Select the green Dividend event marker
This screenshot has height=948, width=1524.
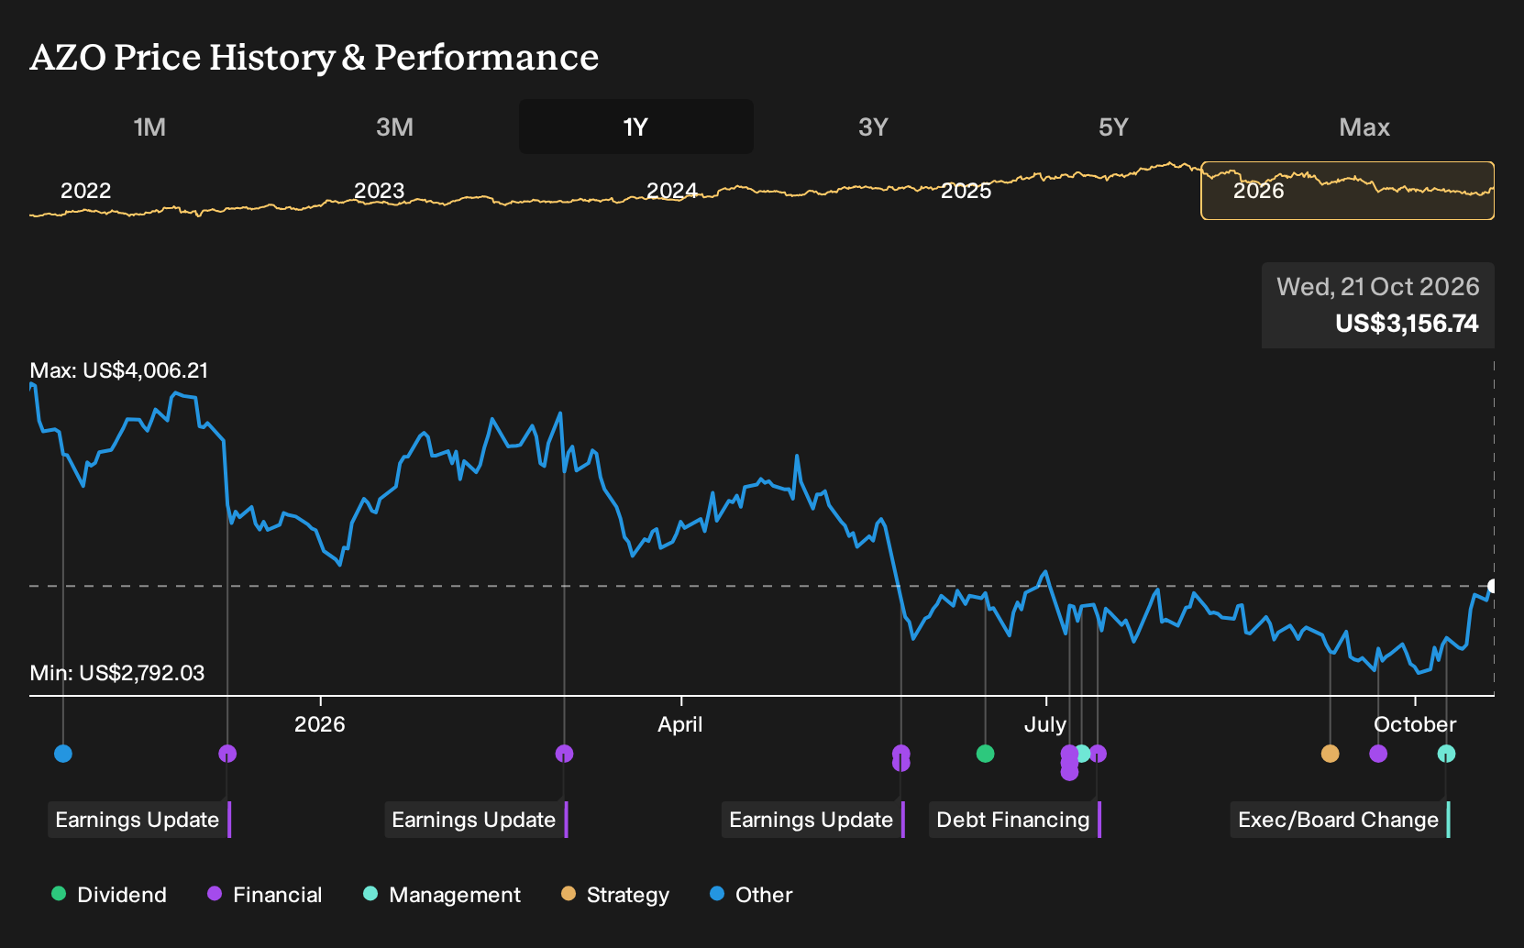click(986, 754)
